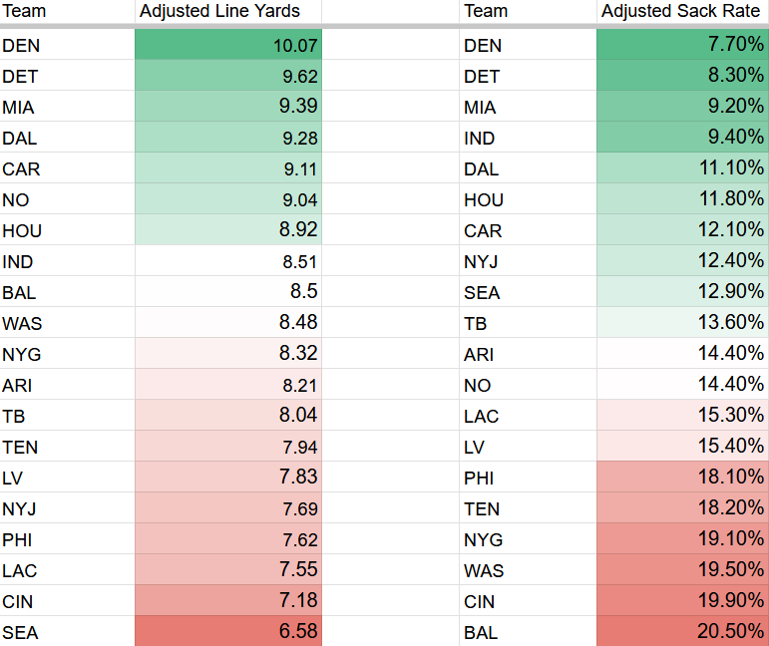Click the 13.60% sack rate cell

pos(681,323)
